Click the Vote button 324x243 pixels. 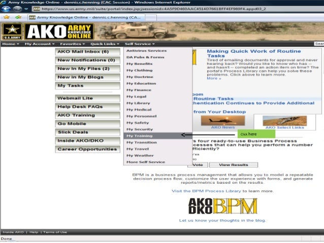[198, 165]
